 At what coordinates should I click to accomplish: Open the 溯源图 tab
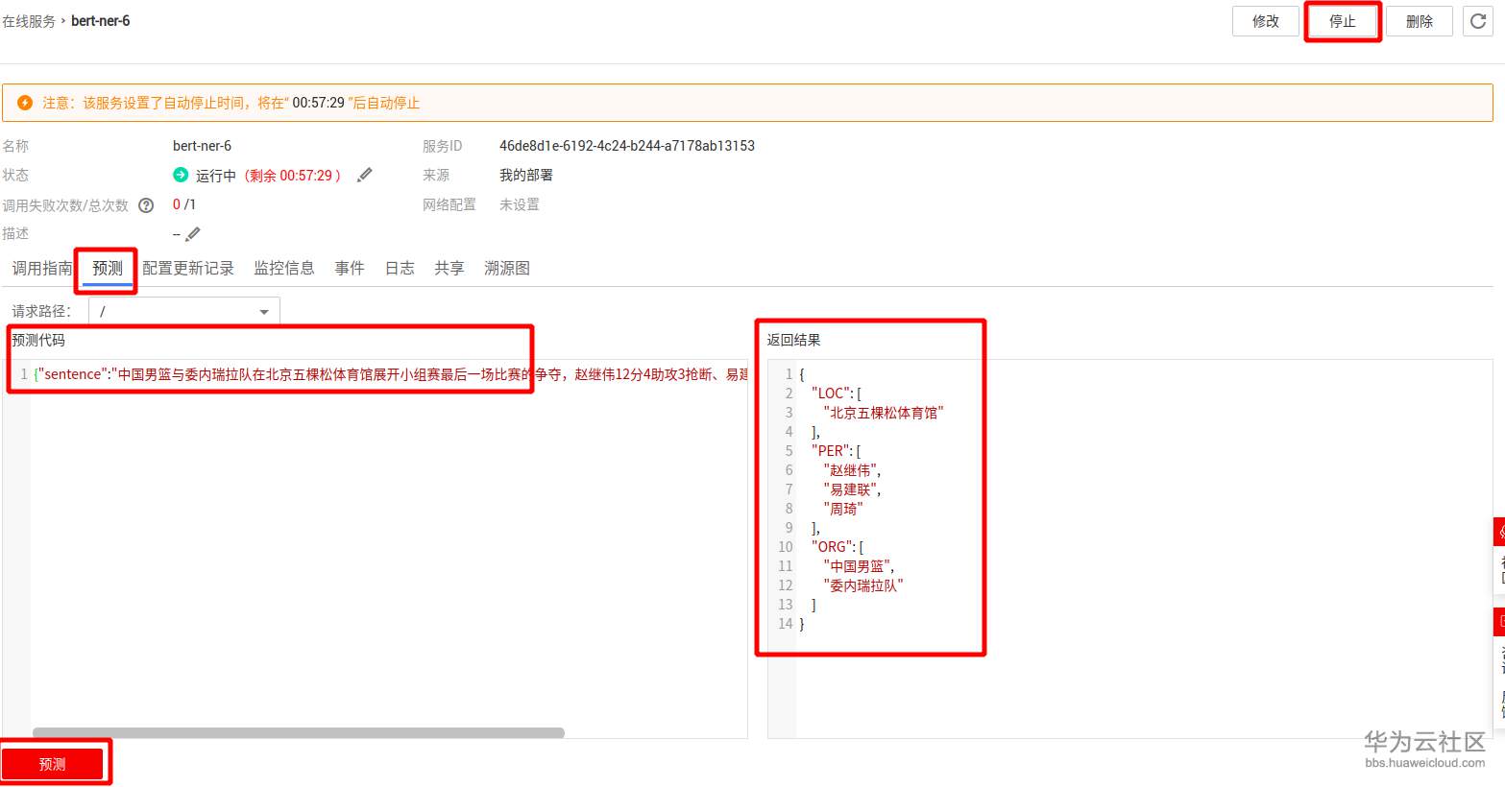507,269
